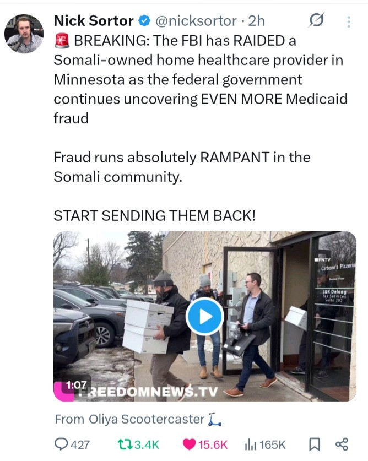The image size is (368, 461).
Task: Open the three-dot more options menu
Action: 349,22
